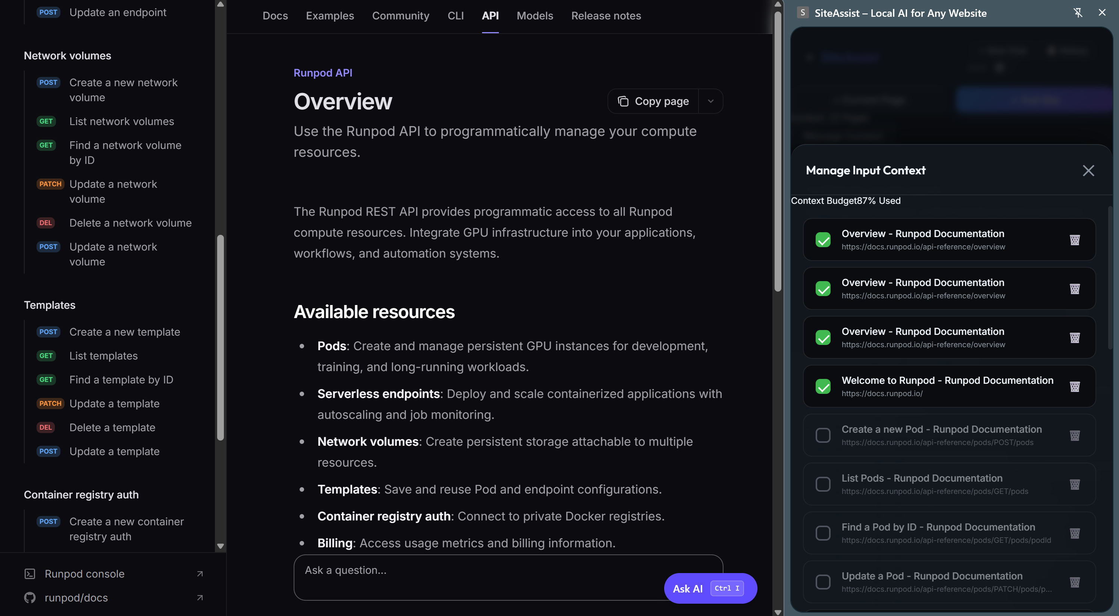Check List Pods context checkbox
1119x616 pixels.
823,484
